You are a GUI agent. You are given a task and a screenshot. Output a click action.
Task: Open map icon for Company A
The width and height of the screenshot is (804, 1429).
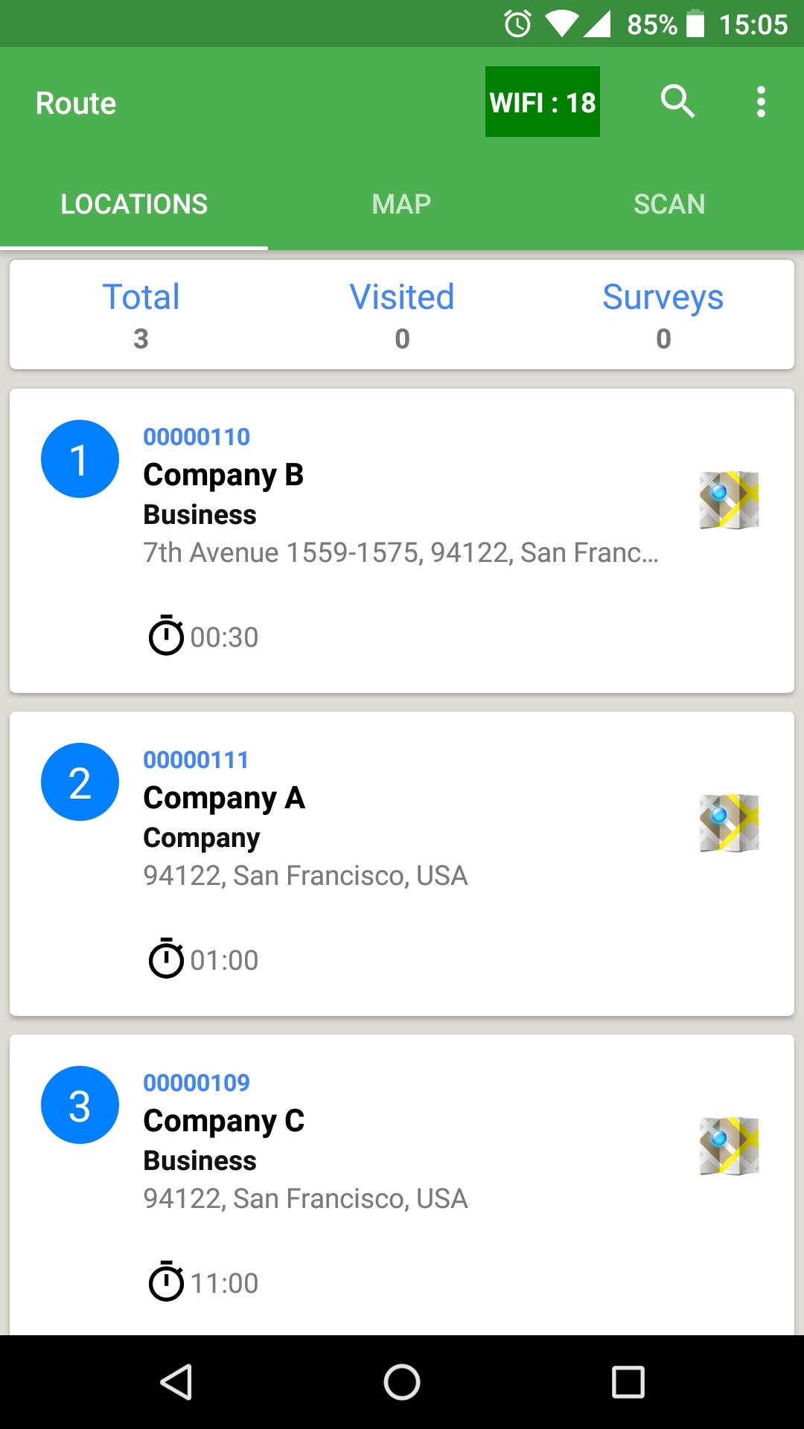point(729,822)
